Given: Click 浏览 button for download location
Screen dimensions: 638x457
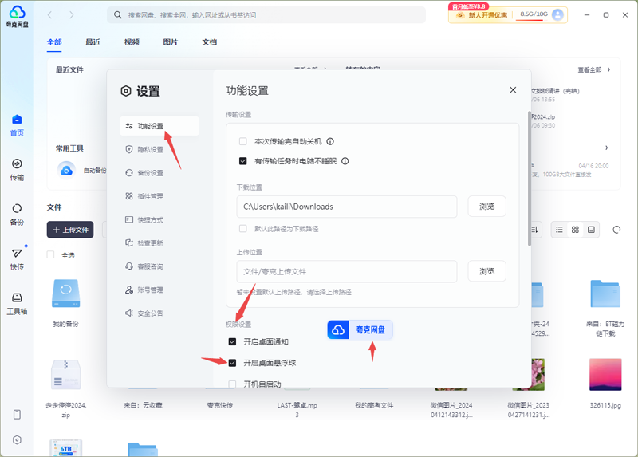Looking at the screenshot, I should (x=486, y=207).
